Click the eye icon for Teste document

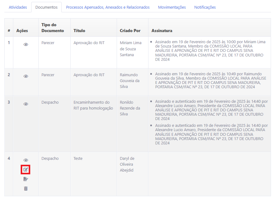(26, 160)
